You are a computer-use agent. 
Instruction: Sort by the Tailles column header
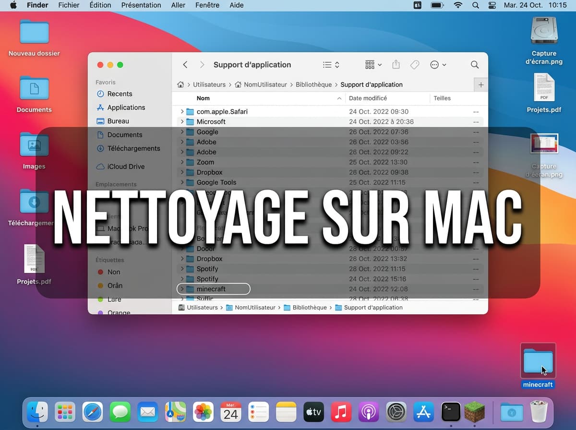[442, 98]
